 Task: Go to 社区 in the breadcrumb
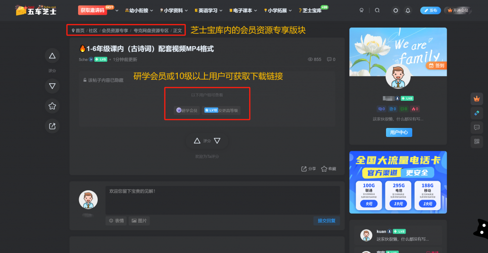(x=93, y=30)
